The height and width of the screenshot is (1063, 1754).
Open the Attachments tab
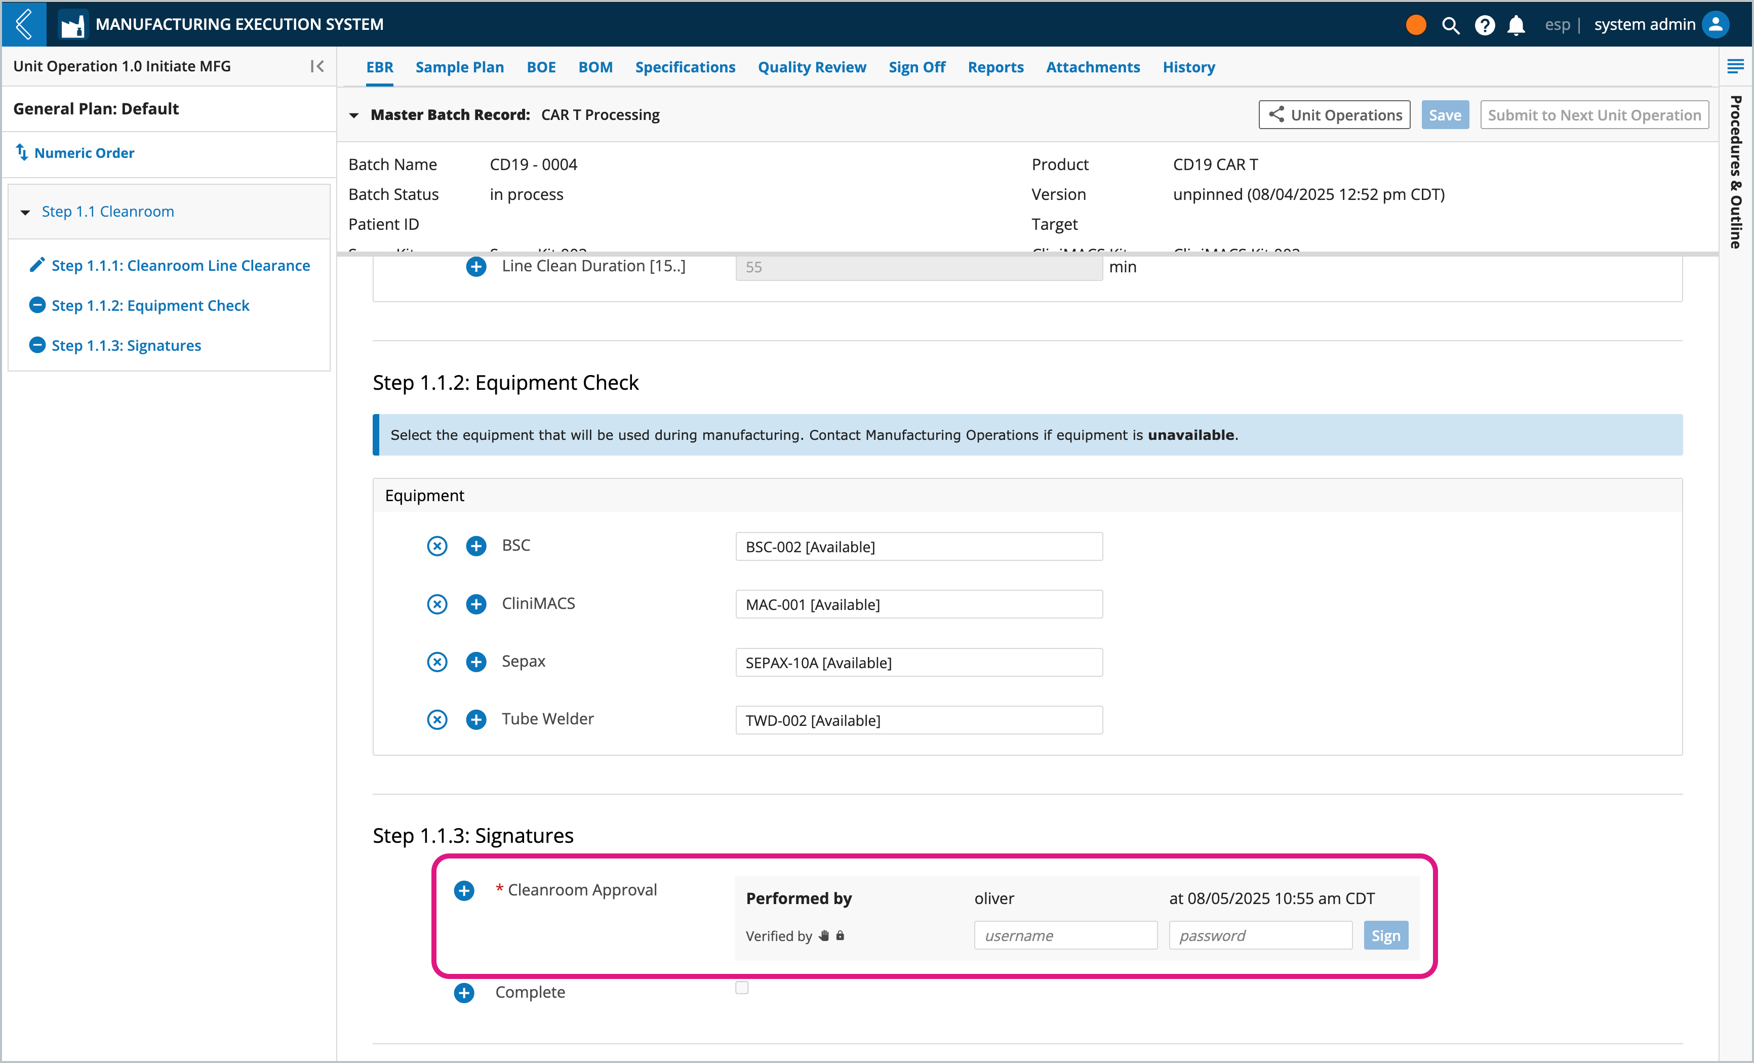(x=1093, y=67)
